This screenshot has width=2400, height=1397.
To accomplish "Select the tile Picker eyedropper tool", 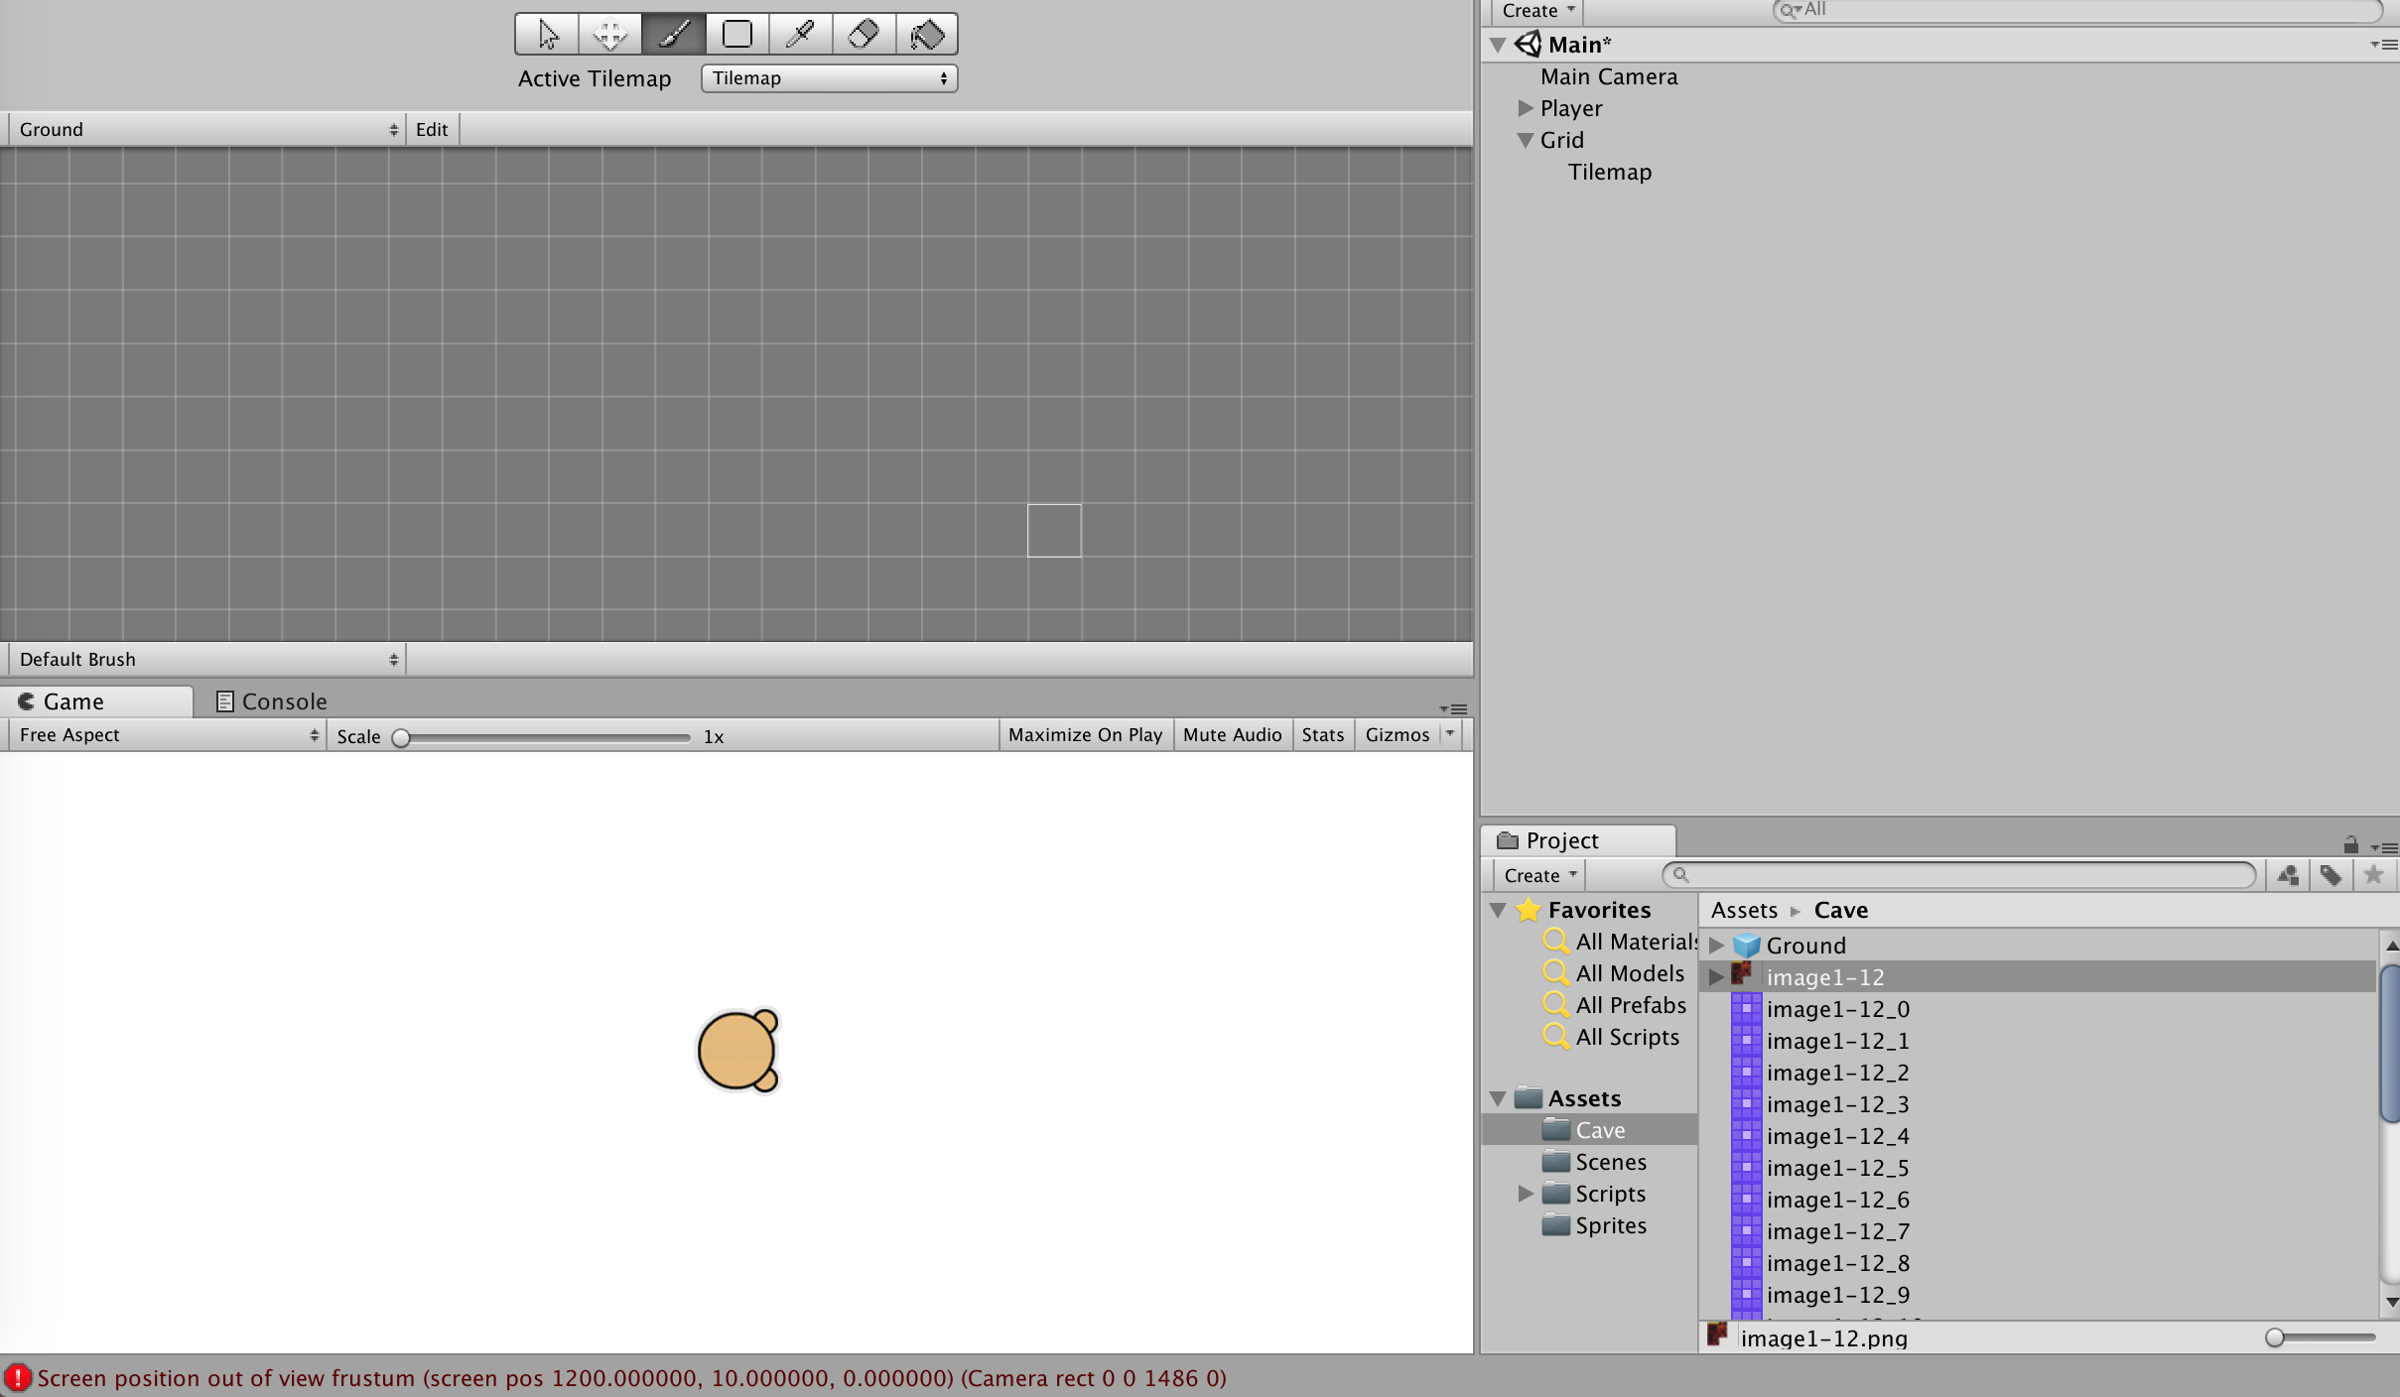I will 800,35.
